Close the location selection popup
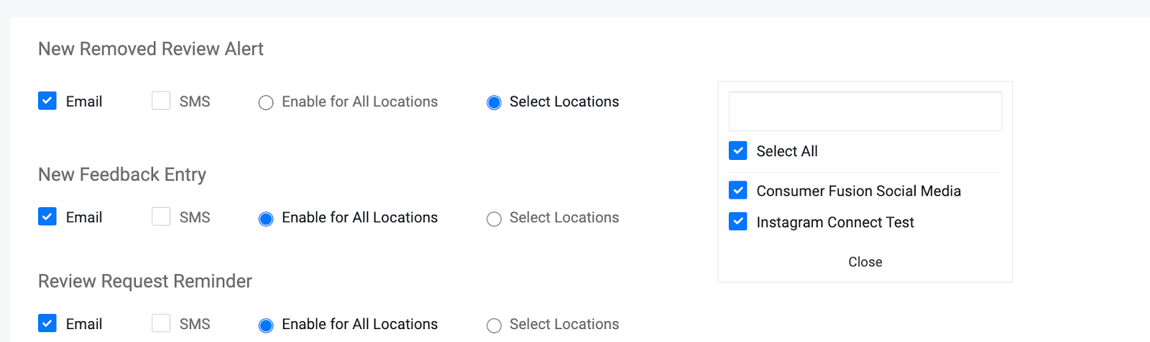 click(x=865, y=262)
